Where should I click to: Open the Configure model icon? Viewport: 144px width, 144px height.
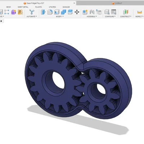(x=107, y=12)
